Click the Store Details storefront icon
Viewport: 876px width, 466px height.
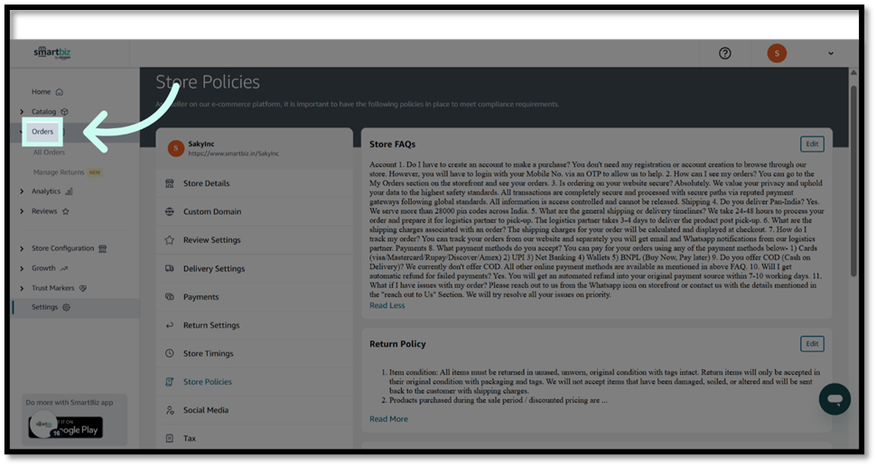(x=170, y=183)
